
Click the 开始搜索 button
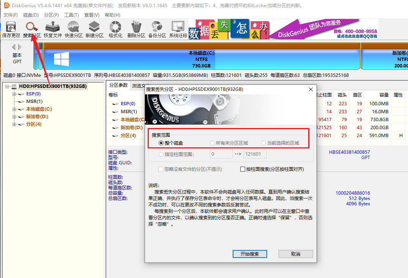250,254
